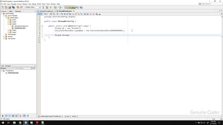Click the New Project toolbar icon
The image size is (223, 125).
click(6, 7)
